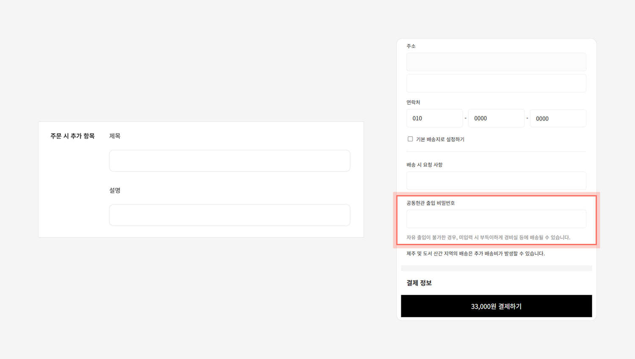The image size is (635, 359).
Task: Click the 주소 label
Action: coord(411,46)
